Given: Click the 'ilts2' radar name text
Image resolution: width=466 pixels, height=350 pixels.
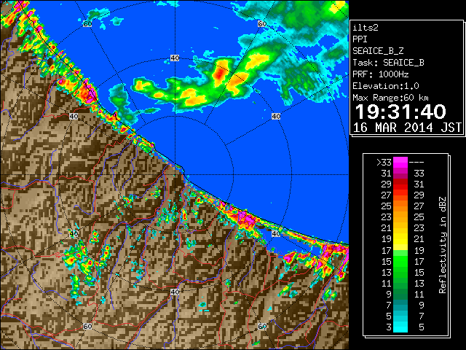Looking at the screenshot, I should coord(366,28).
